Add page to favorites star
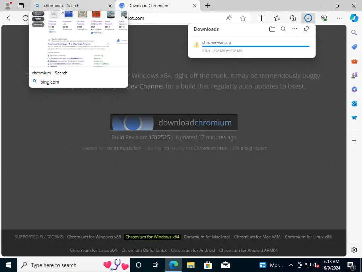The image size is (362, 272). tap(243, 18)
